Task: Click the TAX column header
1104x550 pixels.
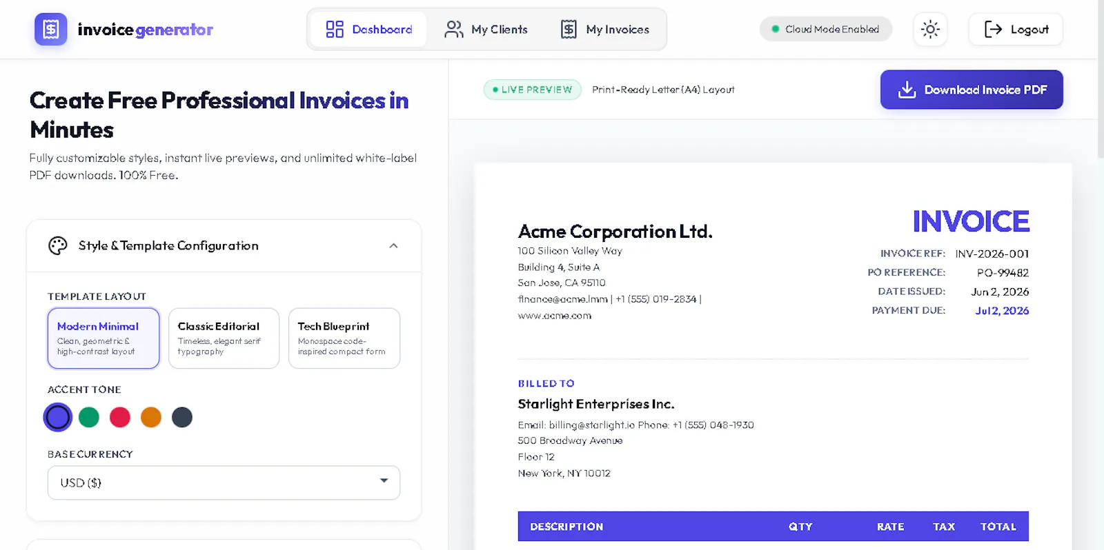Action: tap(944, 527)
